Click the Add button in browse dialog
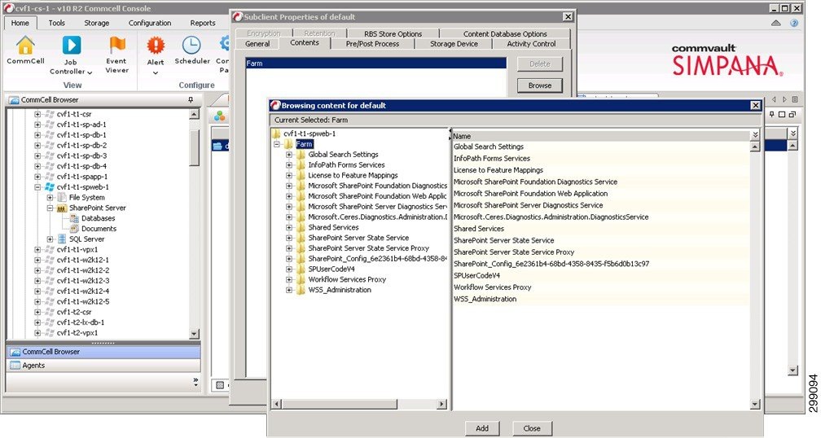The height and width of the screenshot is (438, 821). point(481,428)
